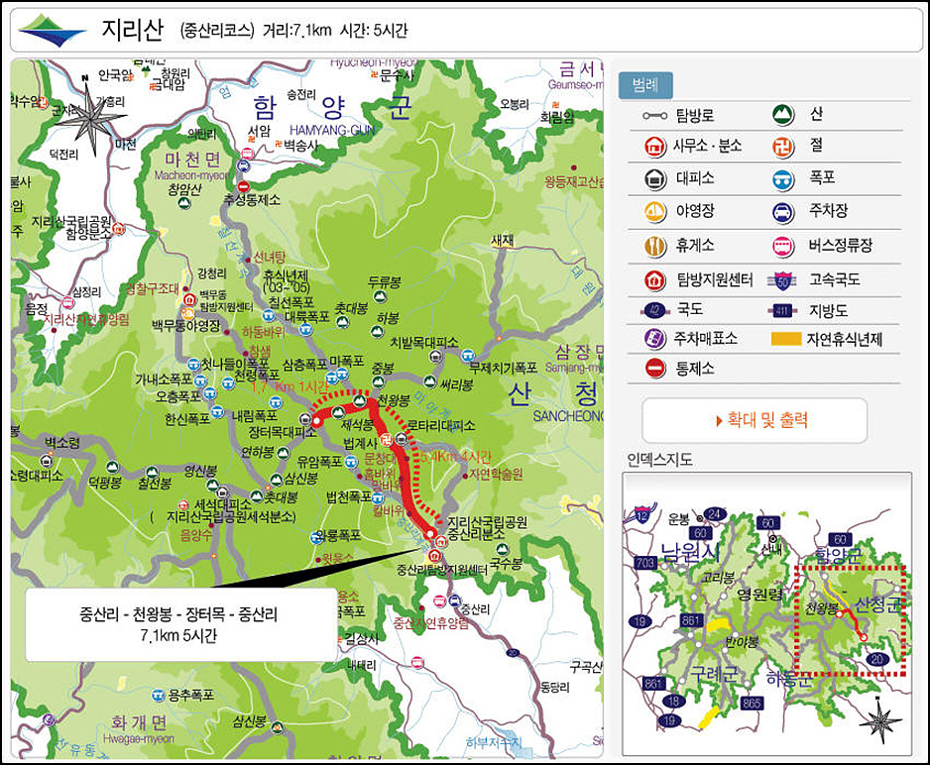This screenshot has width=930, height=765.
Task: Click the 탐방지원센터 legend icon
Action: (655, 279)
